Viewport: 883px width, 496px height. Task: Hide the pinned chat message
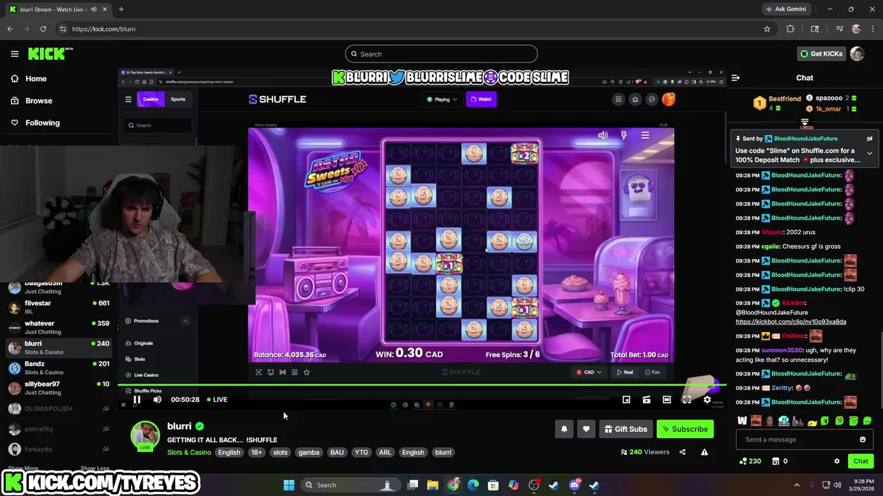pyautogui.click(x=869, y=138)
